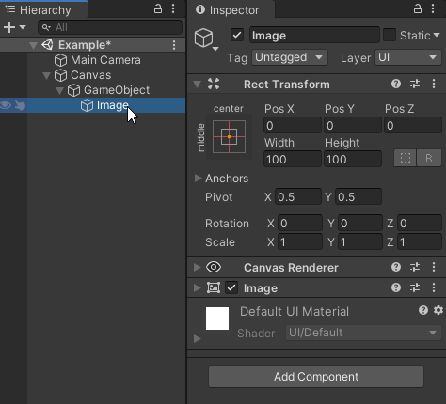446x404 pixels.
Task: Open Canvas Renderer presets icon
Action: (x=415, y=267)
